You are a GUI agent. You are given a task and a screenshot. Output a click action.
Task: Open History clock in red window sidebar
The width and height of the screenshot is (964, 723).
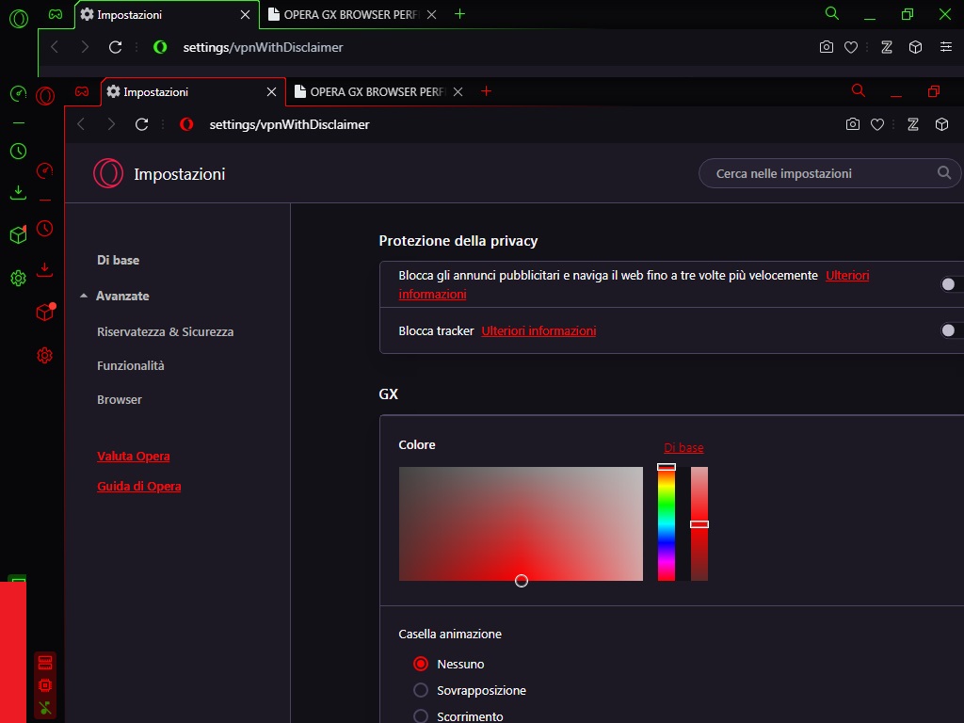pos(45,229)
